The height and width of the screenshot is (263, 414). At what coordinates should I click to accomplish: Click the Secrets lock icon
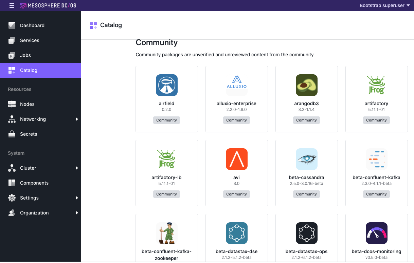click(x=12, y=134)
